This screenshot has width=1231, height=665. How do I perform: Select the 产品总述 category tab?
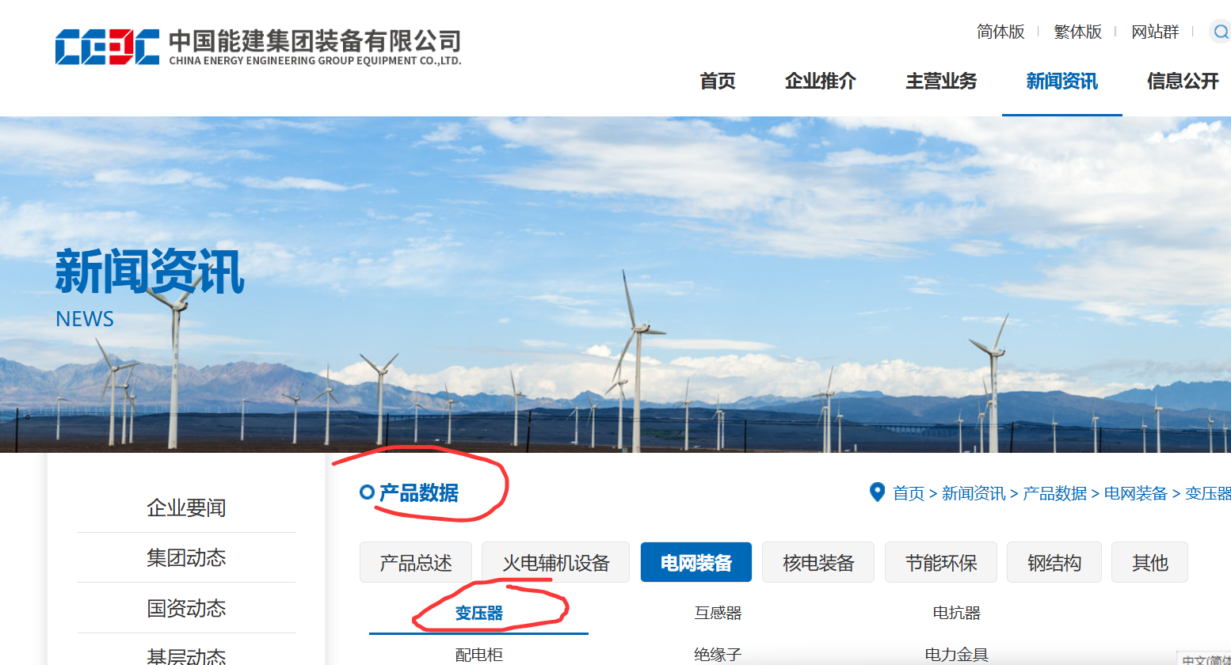click(416, 562)
